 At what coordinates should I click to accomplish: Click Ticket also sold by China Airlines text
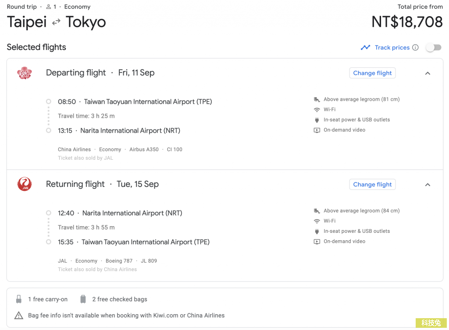tap(97, 270)
